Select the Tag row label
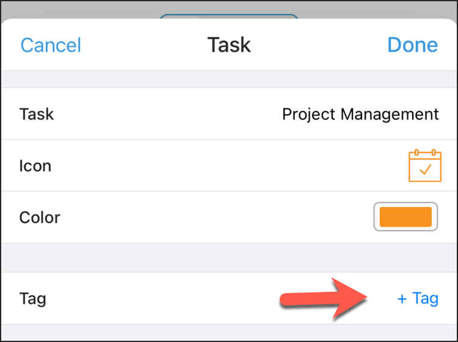Viewport: 458px width, 342px height. tap(33, 299)
